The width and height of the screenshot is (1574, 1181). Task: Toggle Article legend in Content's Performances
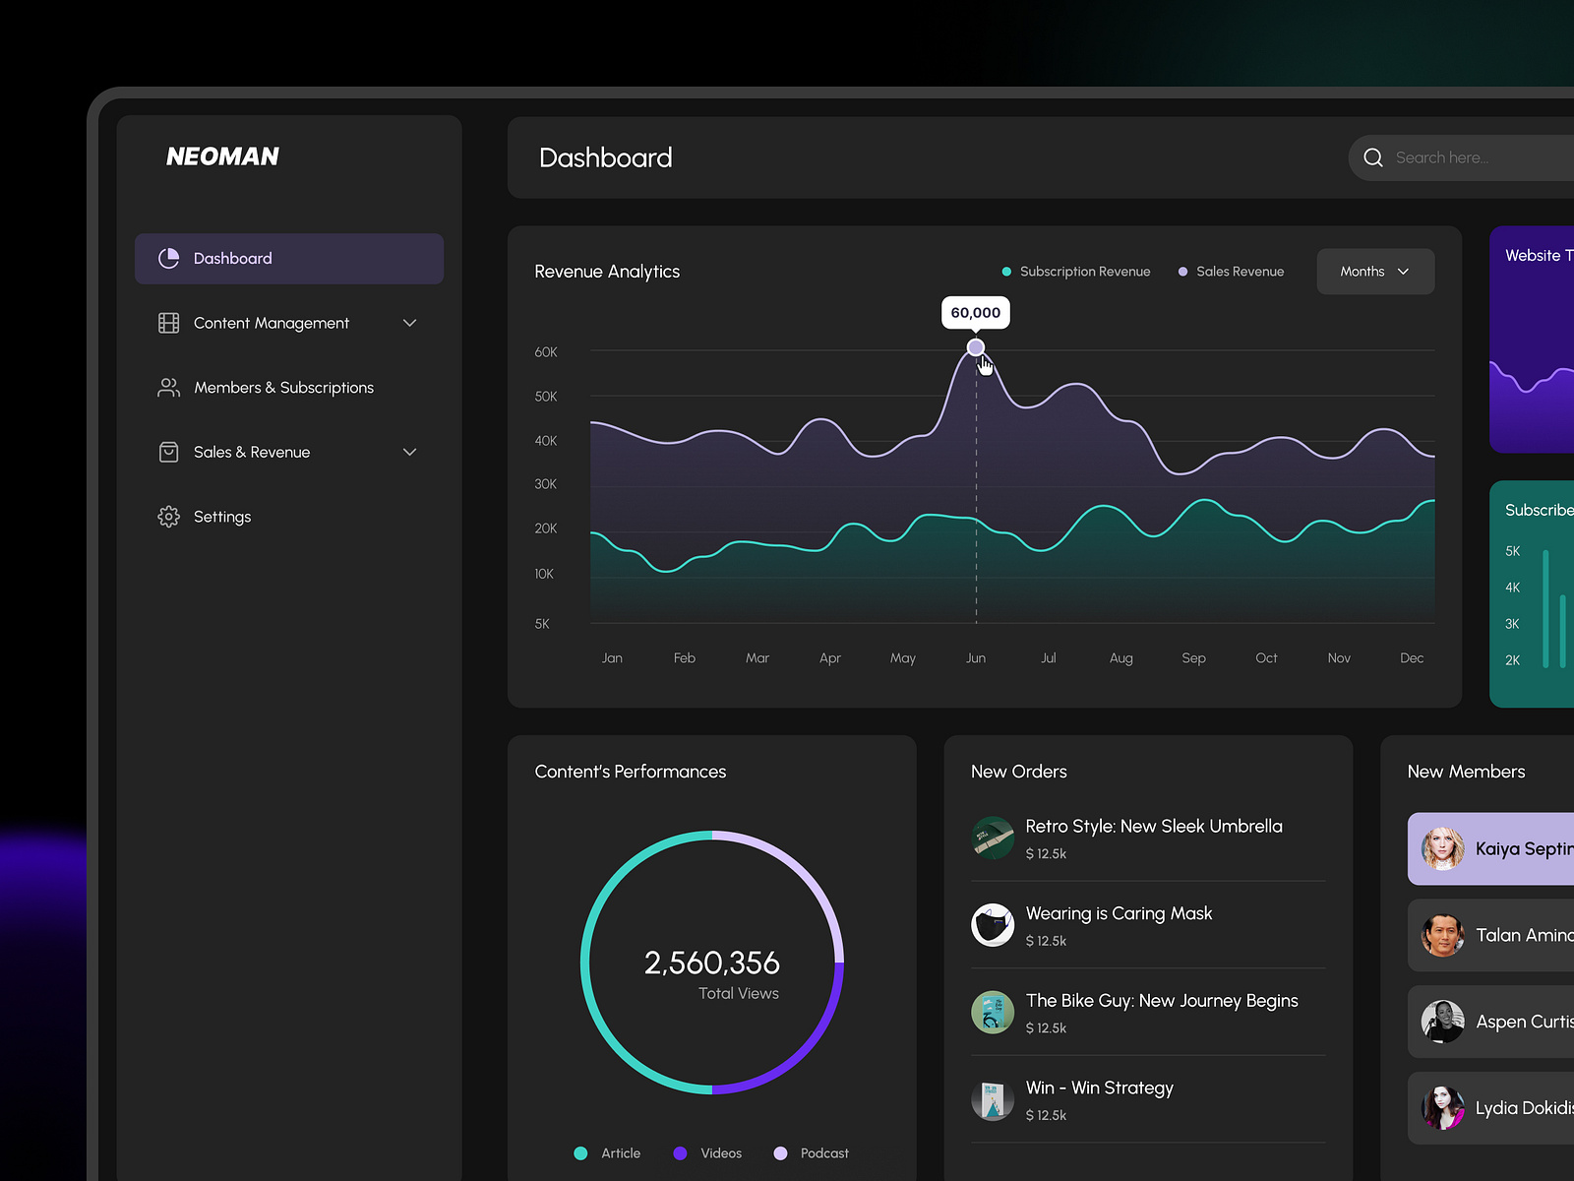coord(607,1153)
